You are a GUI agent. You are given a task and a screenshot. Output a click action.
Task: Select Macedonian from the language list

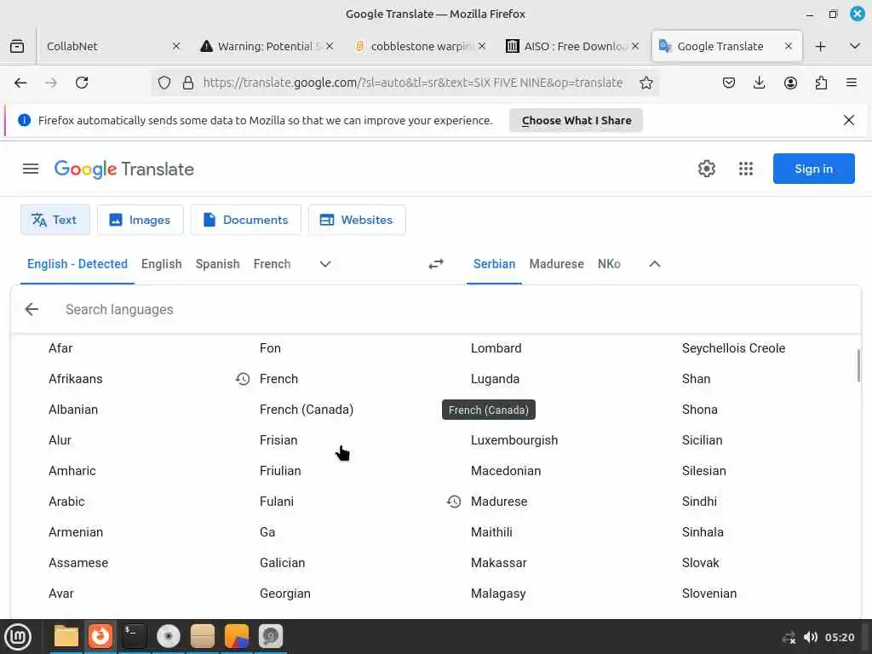506,471
